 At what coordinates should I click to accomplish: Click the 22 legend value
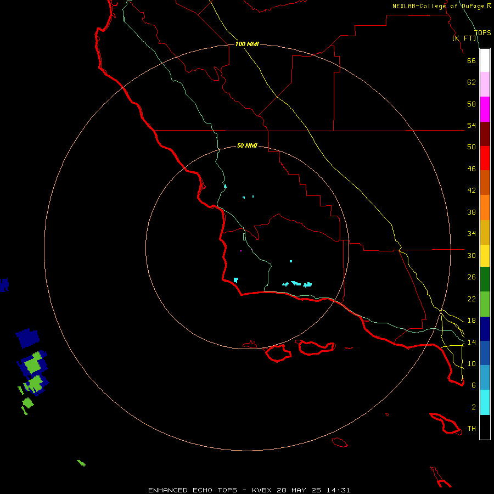coord(471,299)
